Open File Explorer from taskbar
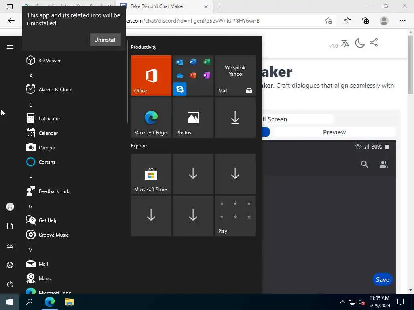This screenshot has height=310, width=414. tap(70, 302)
